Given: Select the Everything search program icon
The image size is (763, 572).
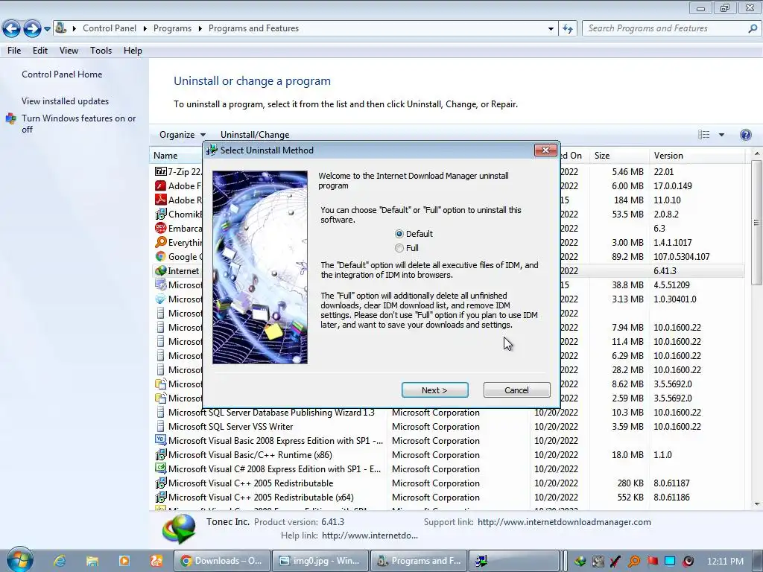Looking at the screenshot, I should click(161, 242).
